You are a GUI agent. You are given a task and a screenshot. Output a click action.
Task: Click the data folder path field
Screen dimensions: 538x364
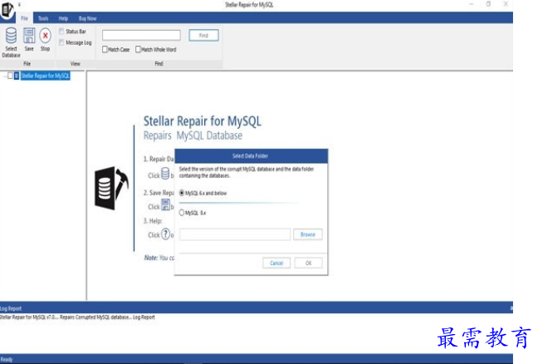(x=235, y=234)
